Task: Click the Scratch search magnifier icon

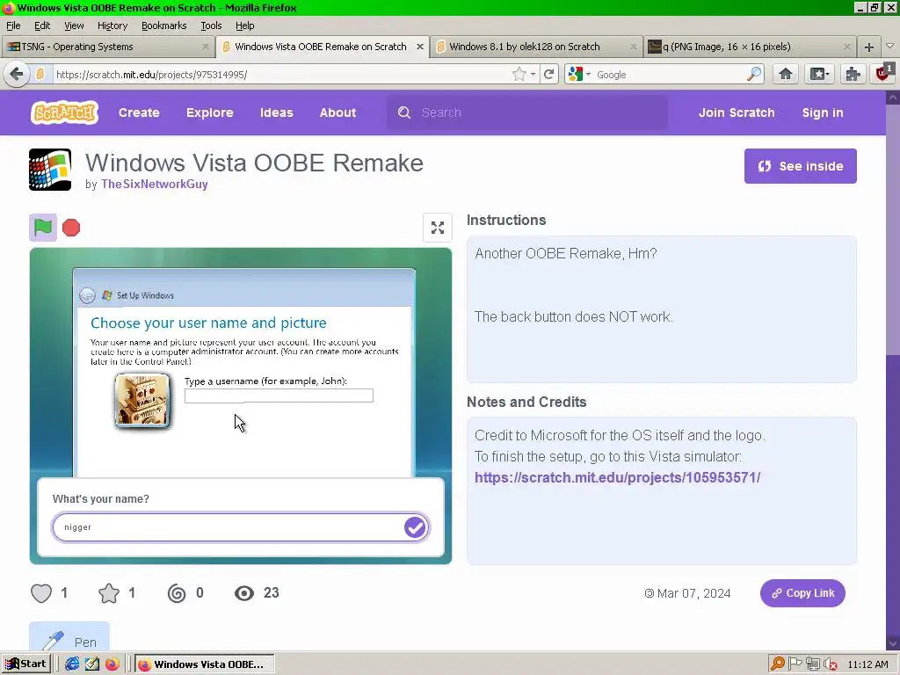Action: point(404,112)
